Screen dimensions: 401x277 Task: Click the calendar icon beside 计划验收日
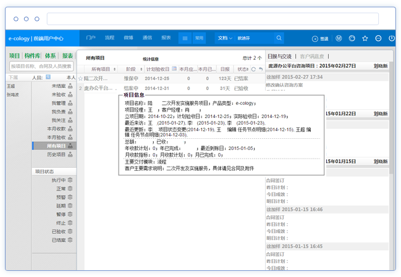coord(174,69)
